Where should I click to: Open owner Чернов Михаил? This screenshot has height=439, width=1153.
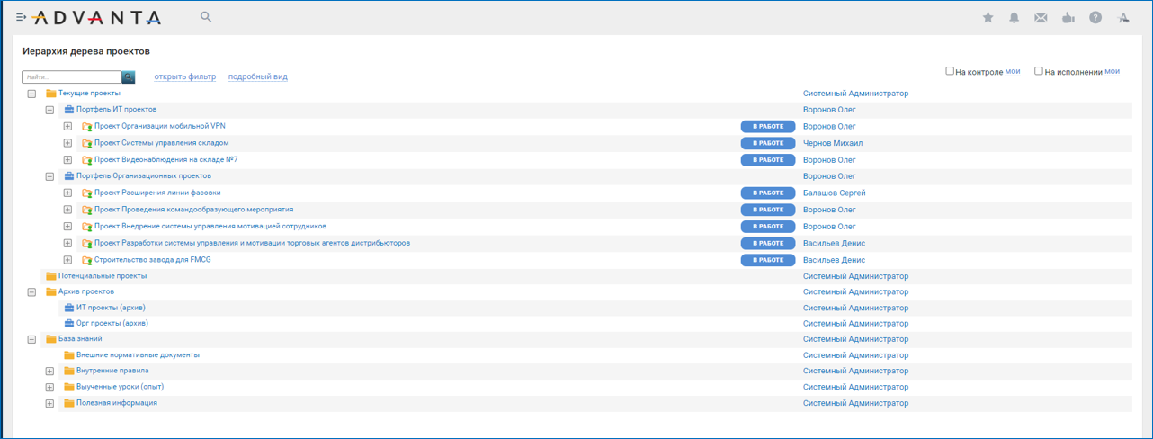coord(833,143)
